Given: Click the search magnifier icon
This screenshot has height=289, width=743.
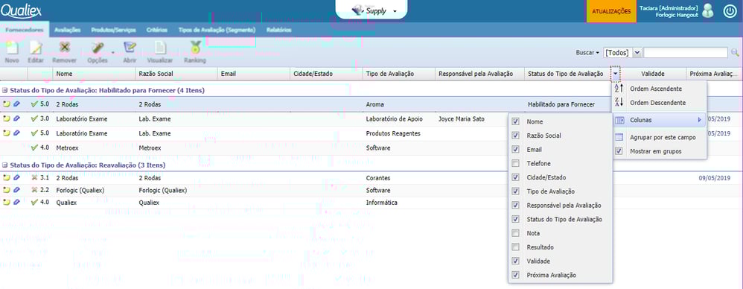Looking at the screenshot, I should 735,53.
